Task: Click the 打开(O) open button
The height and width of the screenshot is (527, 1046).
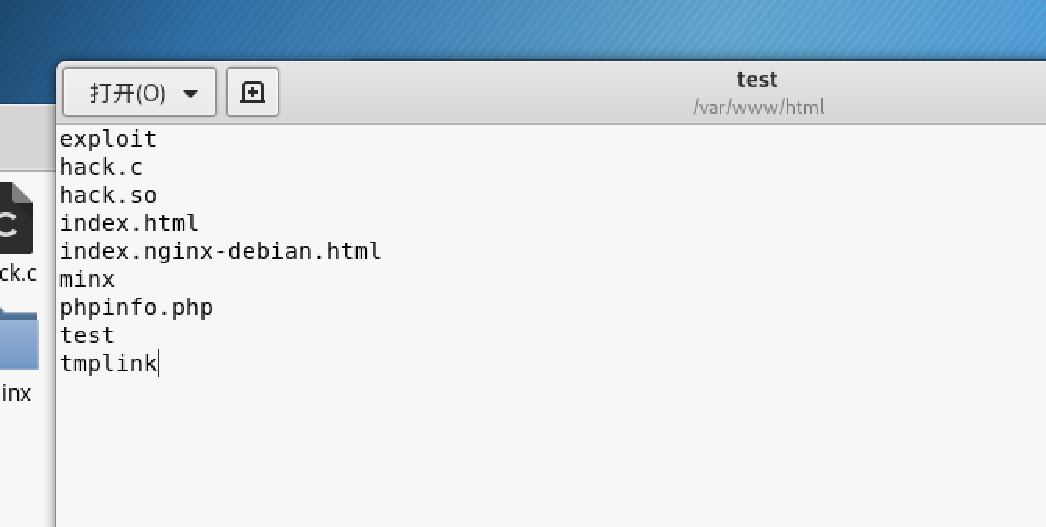Action: click(x=127, y=94)
